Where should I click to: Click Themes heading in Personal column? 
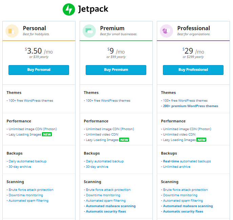tap(14, 93)
